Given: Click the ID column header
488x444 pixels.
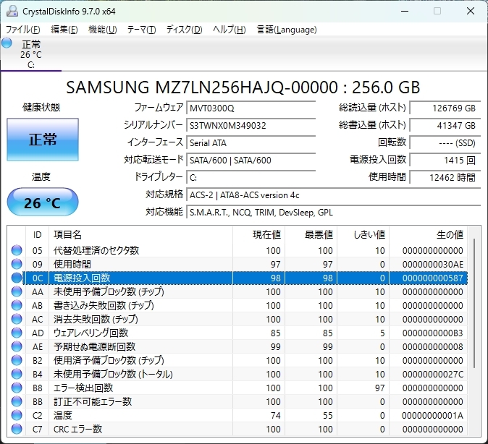Looking at the screenshot, I should [x=37, y=234].
